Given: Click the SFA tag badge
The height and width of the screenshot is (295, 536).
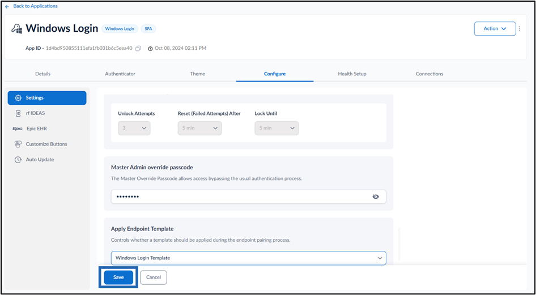Looking at the screenshot, I should pos(148,29).
